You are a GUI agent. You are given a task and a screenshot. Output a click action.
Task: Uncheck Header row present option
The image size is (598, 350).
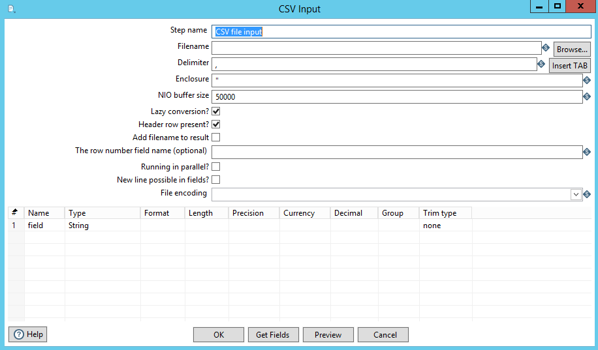215,124
